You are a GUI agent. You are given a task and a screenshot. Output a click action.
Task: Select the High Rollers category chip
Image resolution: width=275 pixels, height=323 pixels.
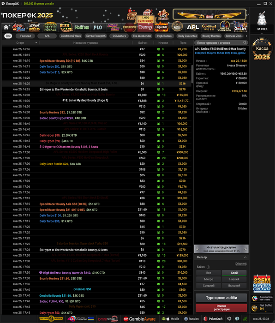pyautogui.click(x=164, y=36)
